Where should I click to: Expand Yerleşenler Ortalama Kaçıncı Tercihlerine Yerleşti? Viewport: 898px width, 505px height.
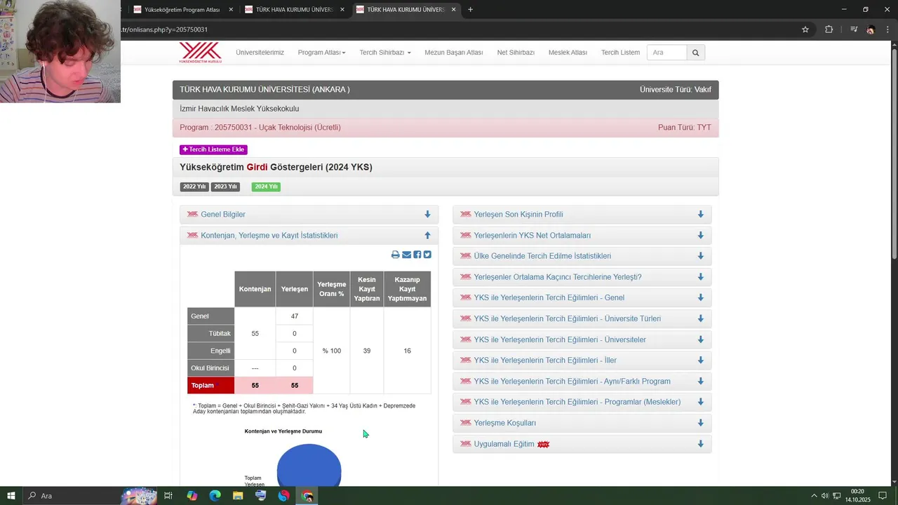(582, 277)
